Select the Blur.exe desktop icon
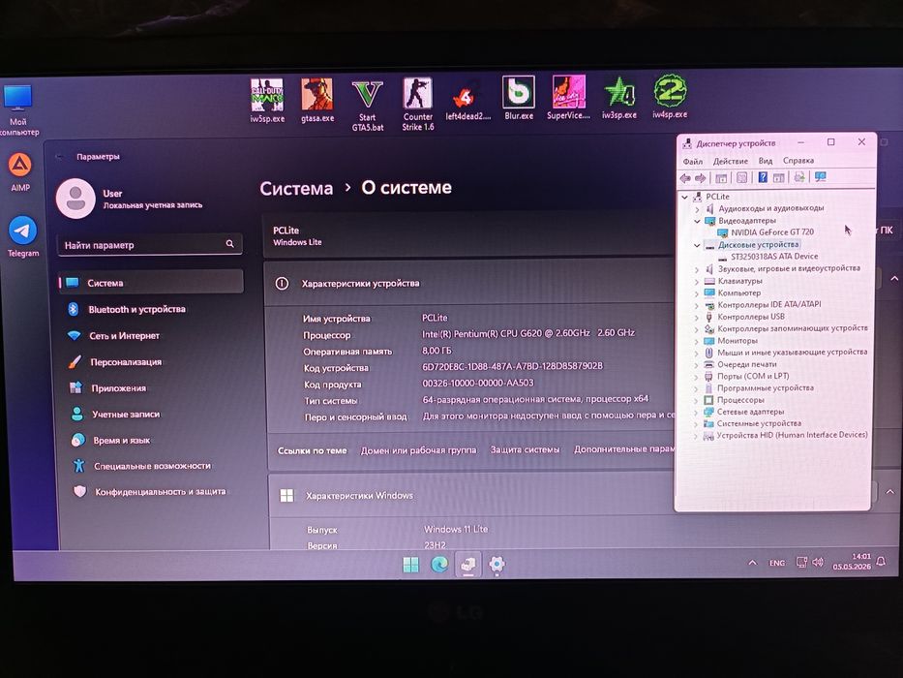The height and width of the screenshot is (678, 903). pos(519,98)
